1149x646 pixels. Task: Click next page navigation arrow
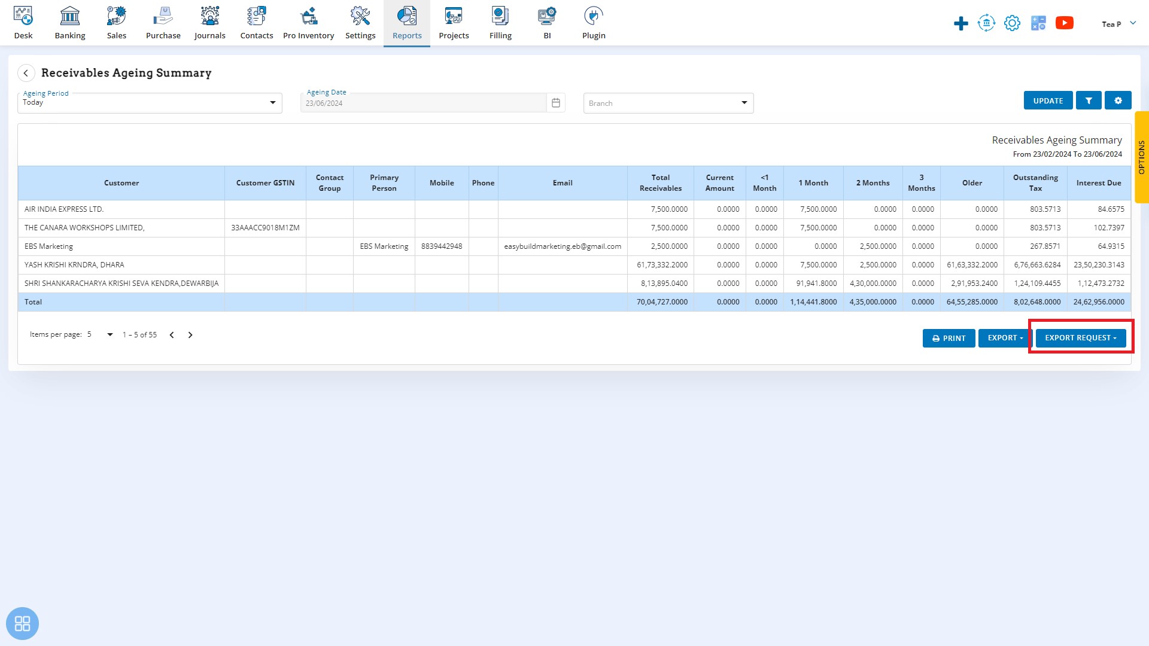pyautogui.click(x=190, y=334)
